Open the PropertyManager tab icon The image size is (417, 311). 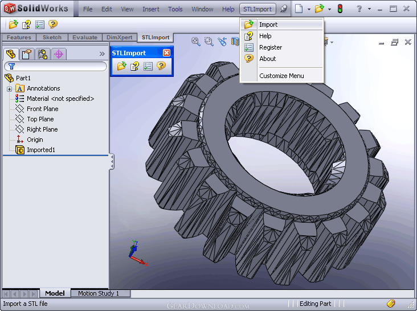27,54
